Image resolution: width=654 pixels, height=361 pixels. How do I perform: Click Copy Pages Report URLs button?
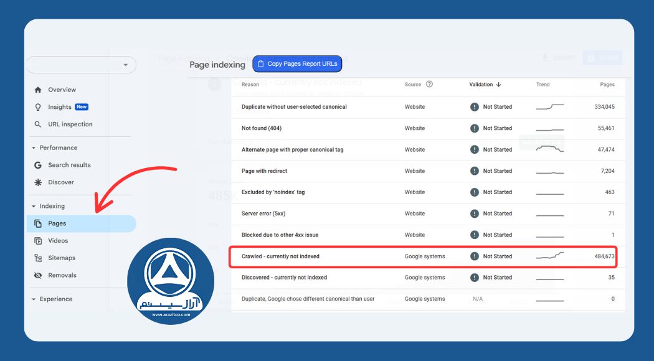[x=297, y=63]
